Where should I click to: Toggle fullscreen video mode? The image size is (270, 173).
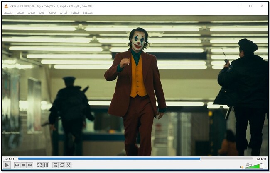[x=39, y=165]
